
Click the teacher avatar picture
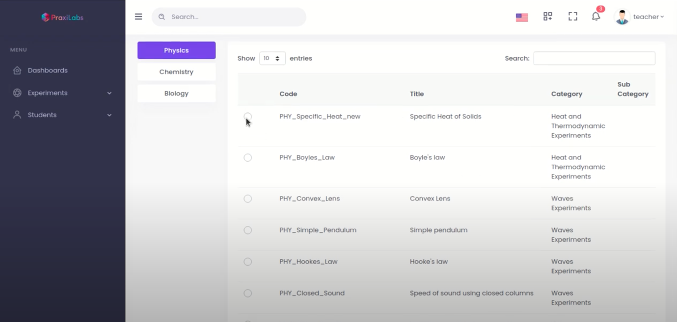point(622,17)
